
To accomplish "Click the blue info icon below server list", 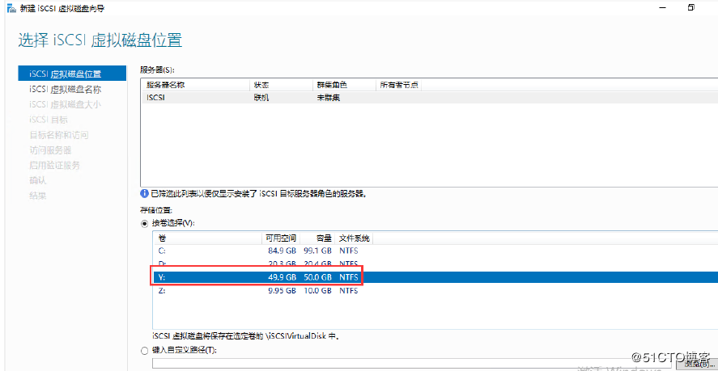I will tap(144, 193).
